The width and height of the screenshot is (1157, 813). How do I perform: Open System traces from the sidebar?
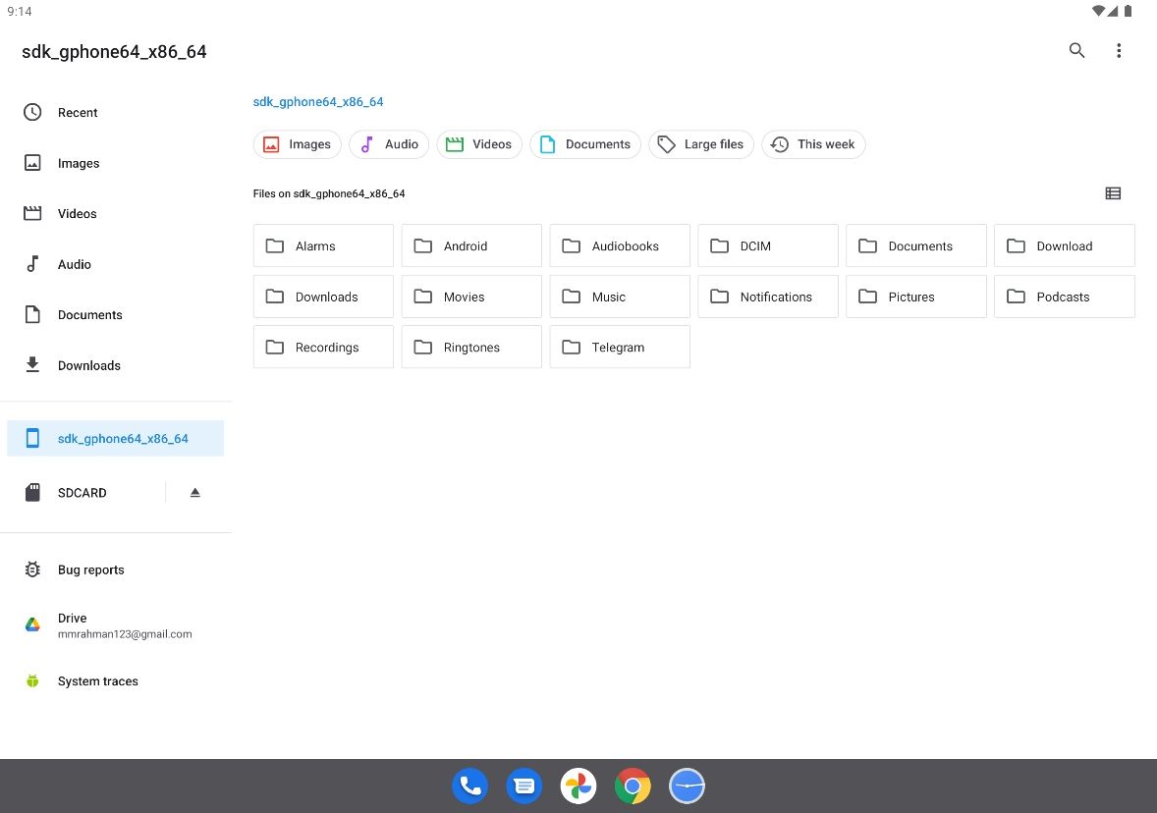click(97, 680)
